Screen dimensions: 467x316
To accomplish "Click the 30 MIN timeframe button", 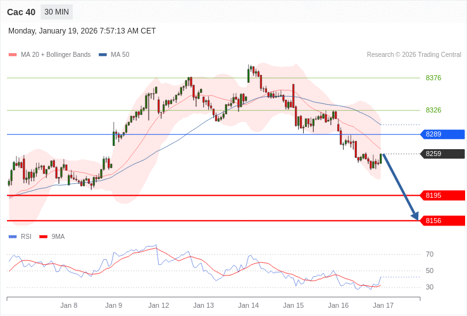I will (57, 12).
